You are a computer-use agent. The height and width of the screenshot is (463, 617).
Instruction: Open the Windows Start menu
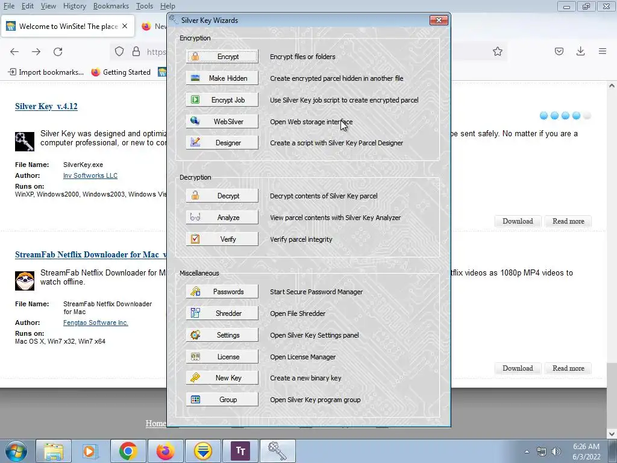(x=16, y=451)
